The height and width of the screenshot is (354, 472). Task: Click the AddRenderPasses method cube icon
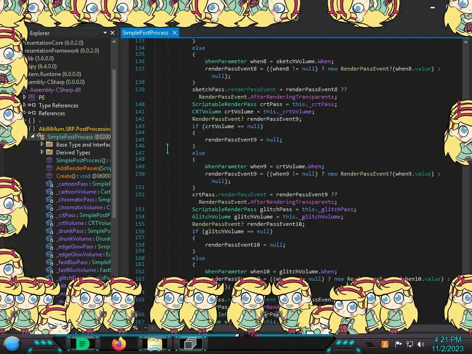tap(49, 168)
